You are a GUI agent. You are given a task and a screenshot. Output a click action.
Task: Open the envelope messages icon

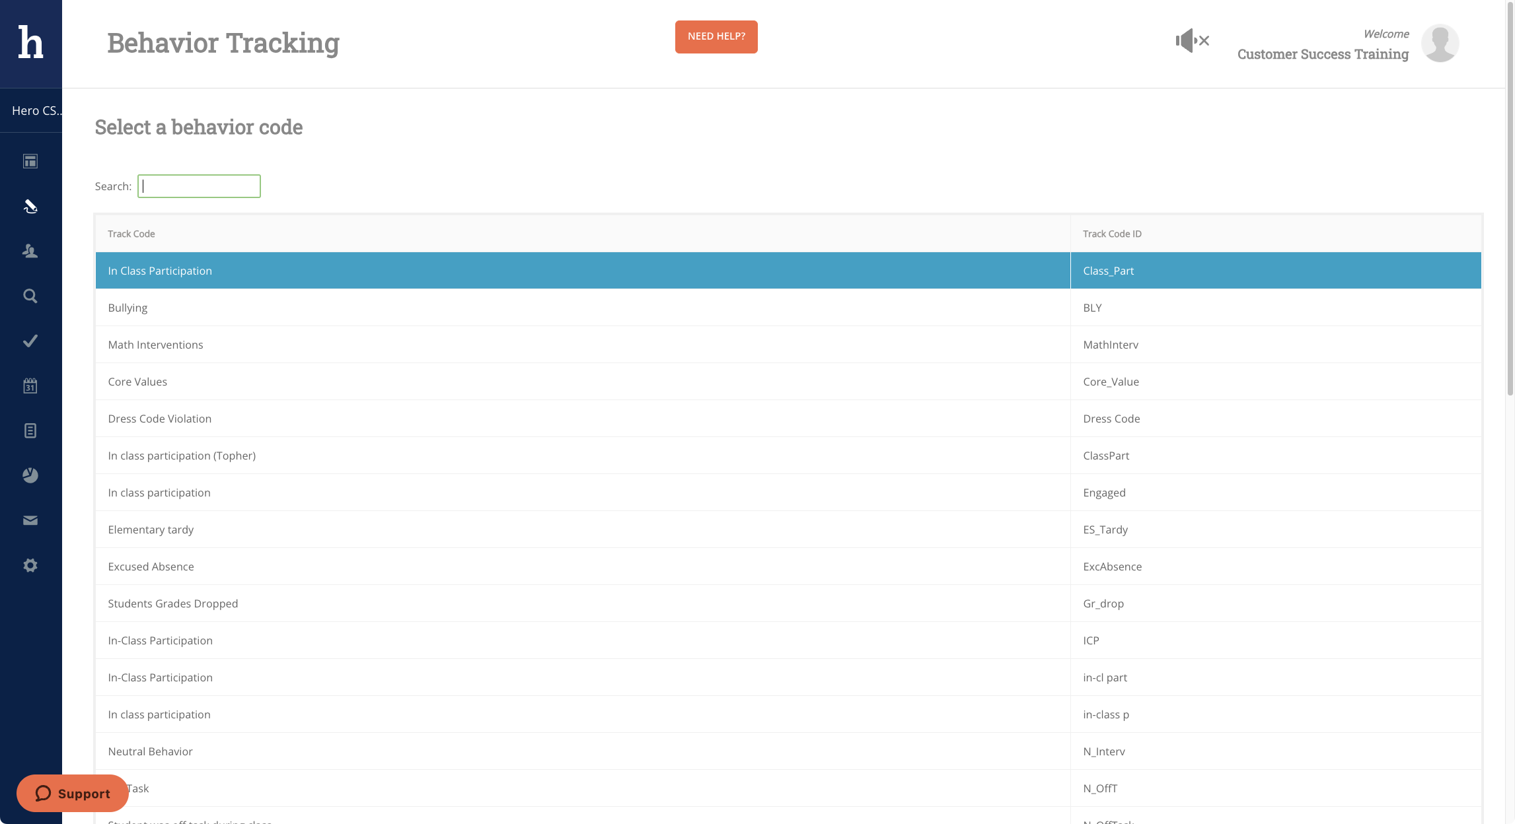[30, 520]
